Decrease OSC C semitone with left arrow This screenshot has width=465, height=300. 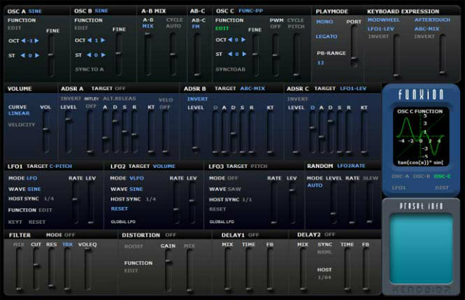230,54
